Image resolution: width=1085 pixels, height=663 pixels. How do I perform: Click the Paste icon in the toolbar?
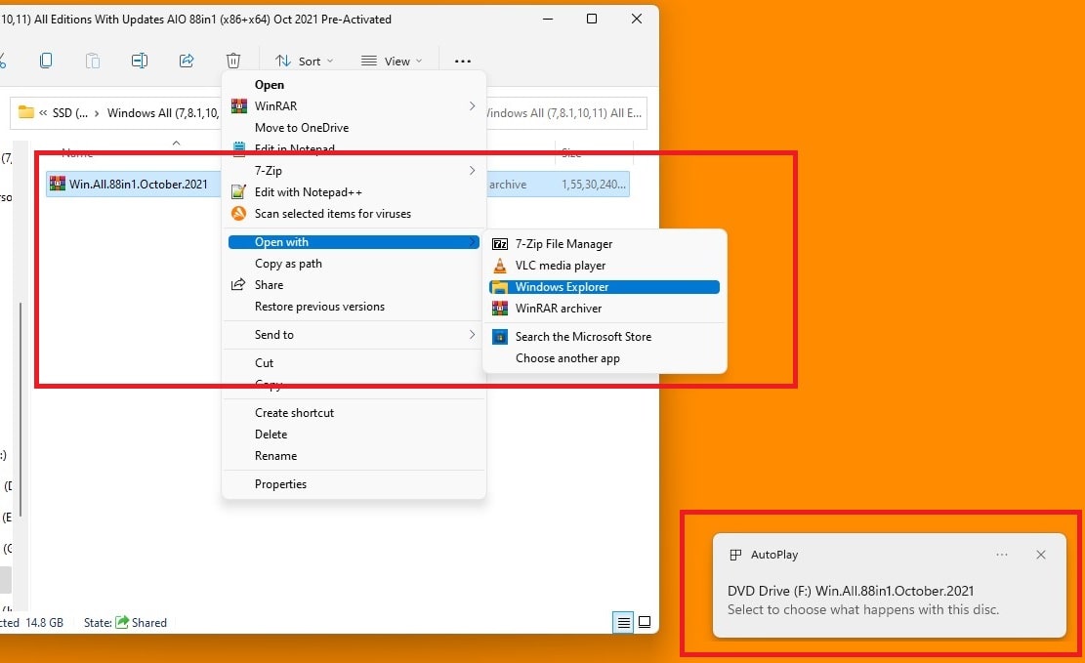click(x=93, y=60)
